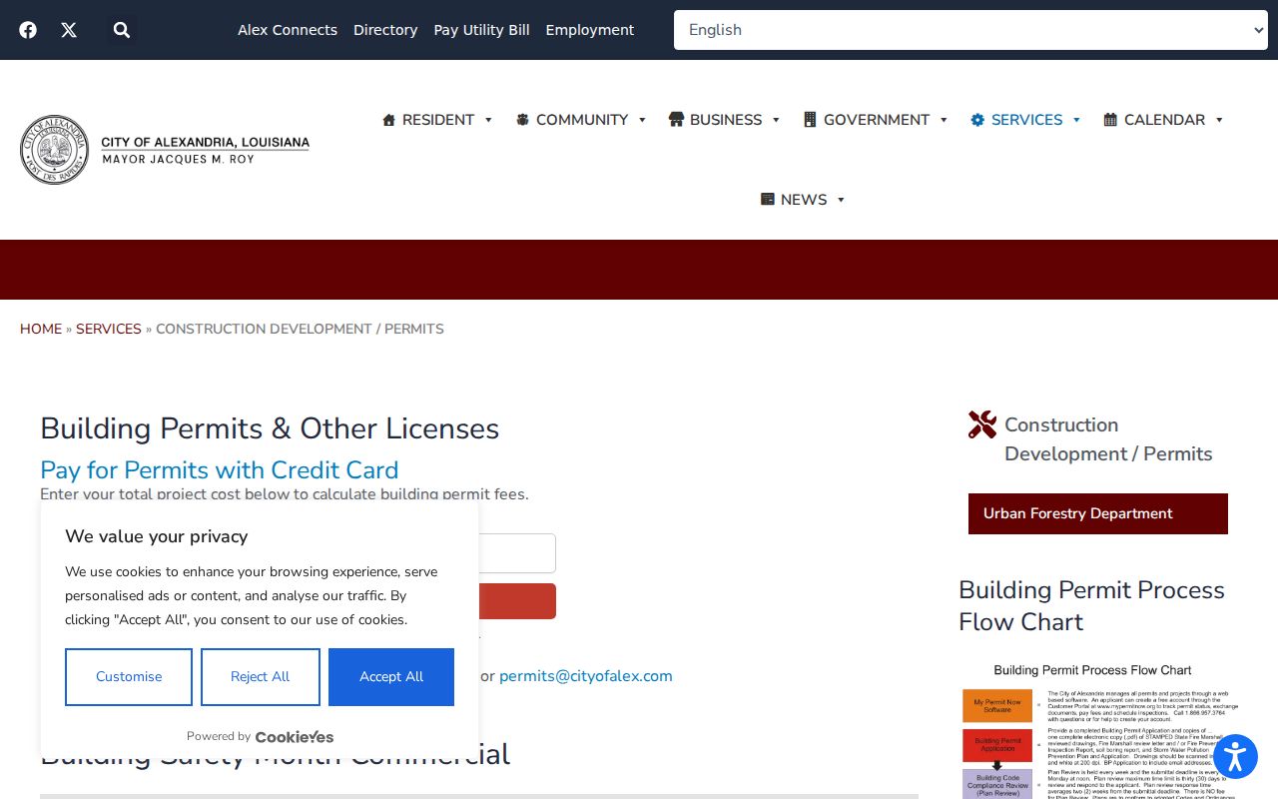The width and height of the screenshot is (1278, 799).
Task: Open the Employment link
Action: (x=590, y=30)
